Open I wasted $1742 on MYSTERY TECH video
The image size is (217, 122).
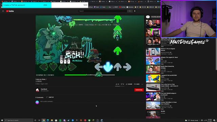click(153, 79)
